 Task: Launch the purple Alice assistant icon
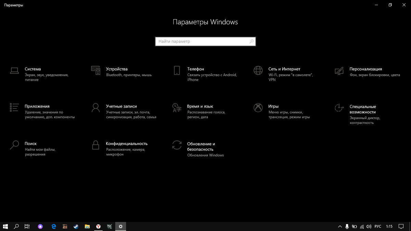tap(40, 226)
